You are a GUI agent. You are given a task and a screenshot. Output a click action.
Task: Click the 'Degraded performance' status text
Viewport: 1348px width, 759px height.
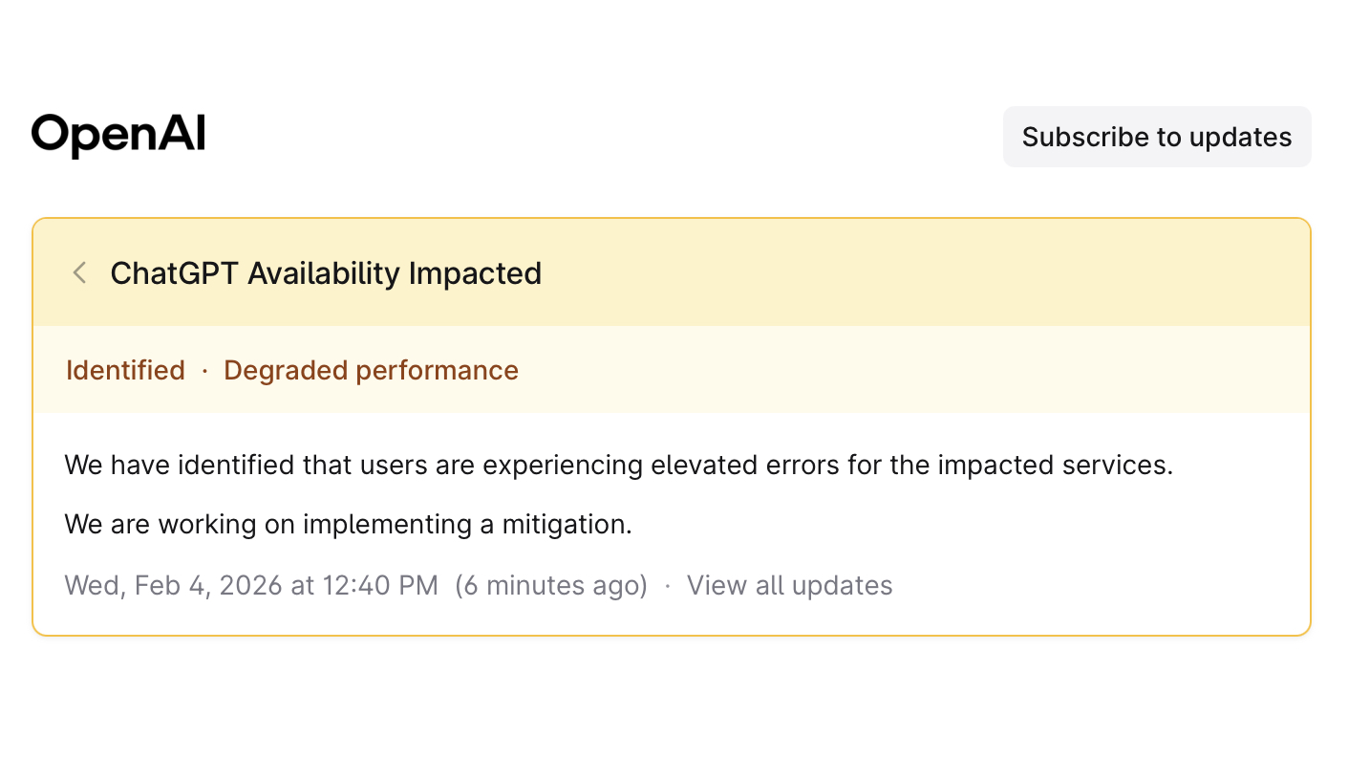pos(372,370)
